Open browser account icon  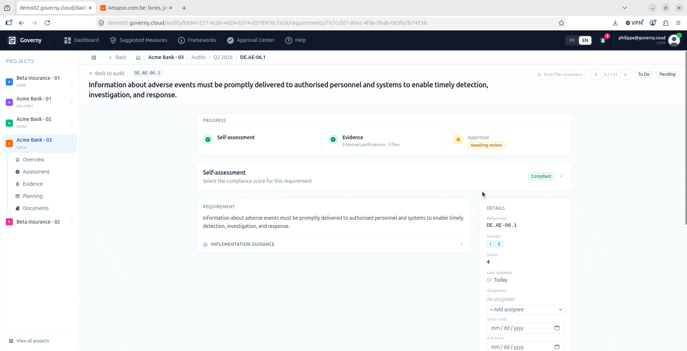coord(653,23)
